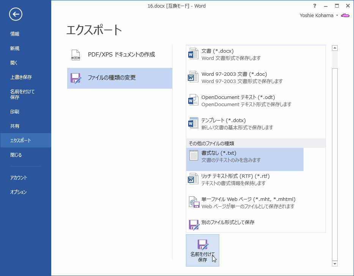Image resolution: width=354 pixels, height=276 pixels.
Task: Minimize the Word window
Action: [x=326, y=6]
